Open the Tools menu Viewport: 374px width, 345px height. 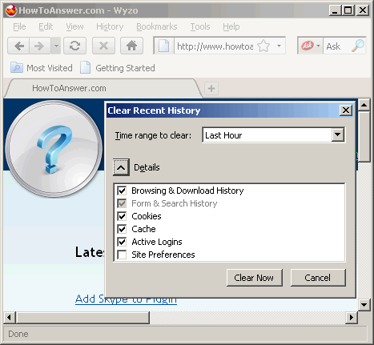pos(200,26)
